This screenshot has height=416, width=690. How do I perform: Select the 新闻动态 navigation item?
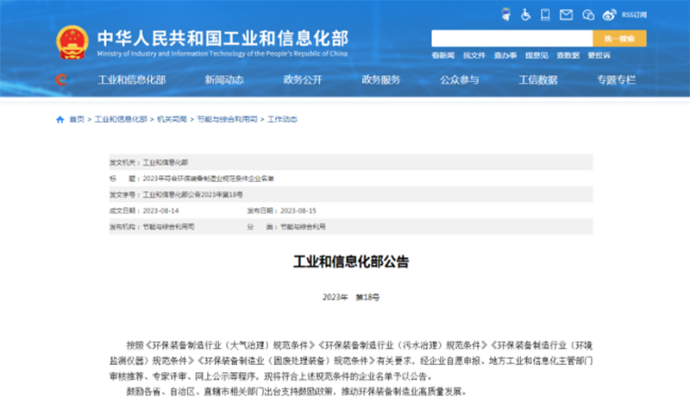(224, 80)
